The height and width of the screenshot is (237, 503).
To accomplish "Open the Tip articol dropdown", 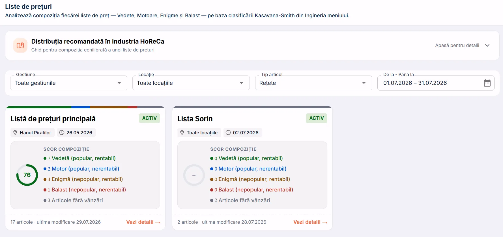I will tap(313, 83).
